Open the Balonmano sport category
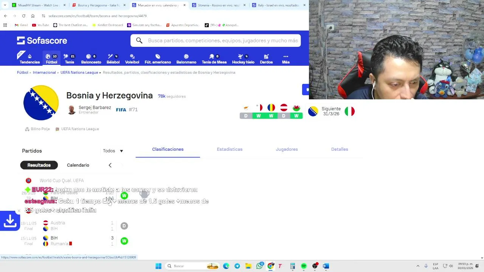Image resolution: width=484 pixels, height=272 pixels. pyautogui.click(x=186, y=59)
